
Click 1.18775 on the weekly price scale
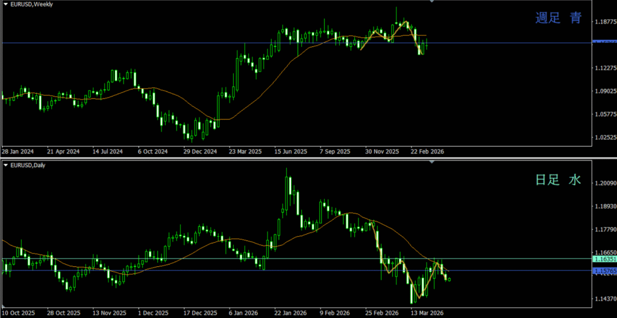click(604, 22)
